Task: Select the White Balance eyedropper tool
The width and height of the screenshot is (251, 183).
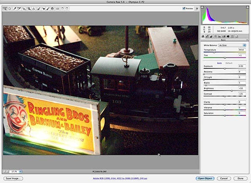Action: tap(15, 8)
